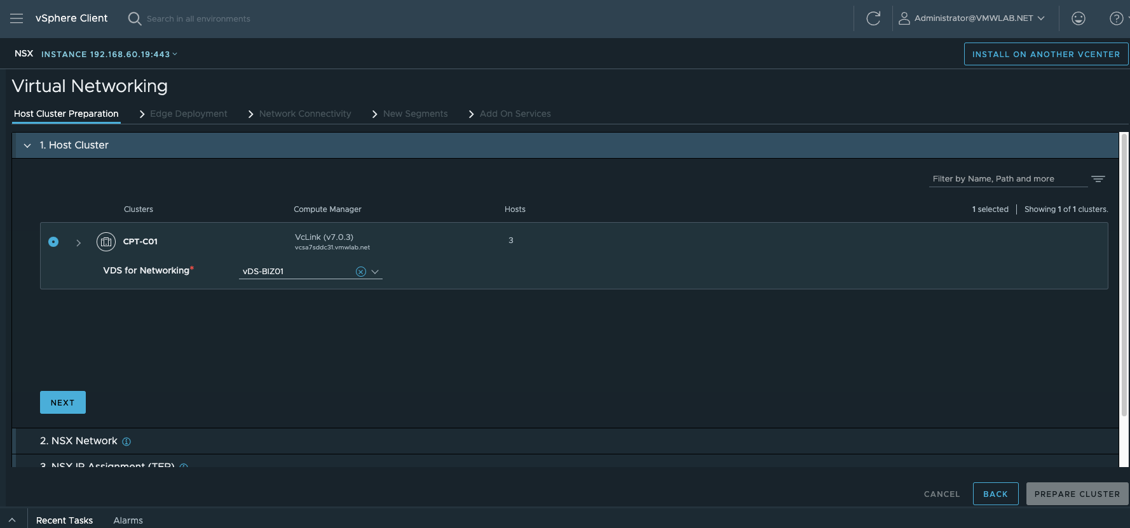Click the Clusters column header
The image size is (1130, 528).
click(139, 209)
